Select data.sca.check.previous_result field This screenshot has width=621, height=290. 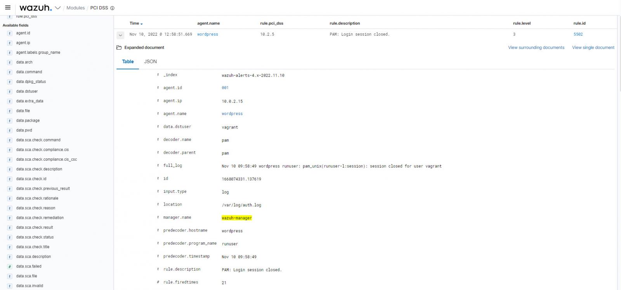43,189
